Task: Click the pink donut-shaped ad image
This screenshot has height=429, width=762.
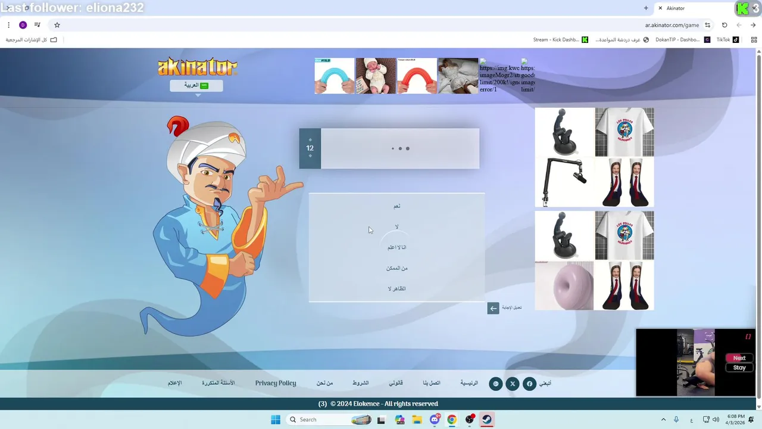Action: pyautogui.click(x=564, y=286)
